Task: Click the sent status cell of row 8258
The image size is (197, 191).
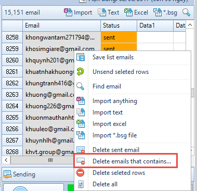Action: coord(119,37)
